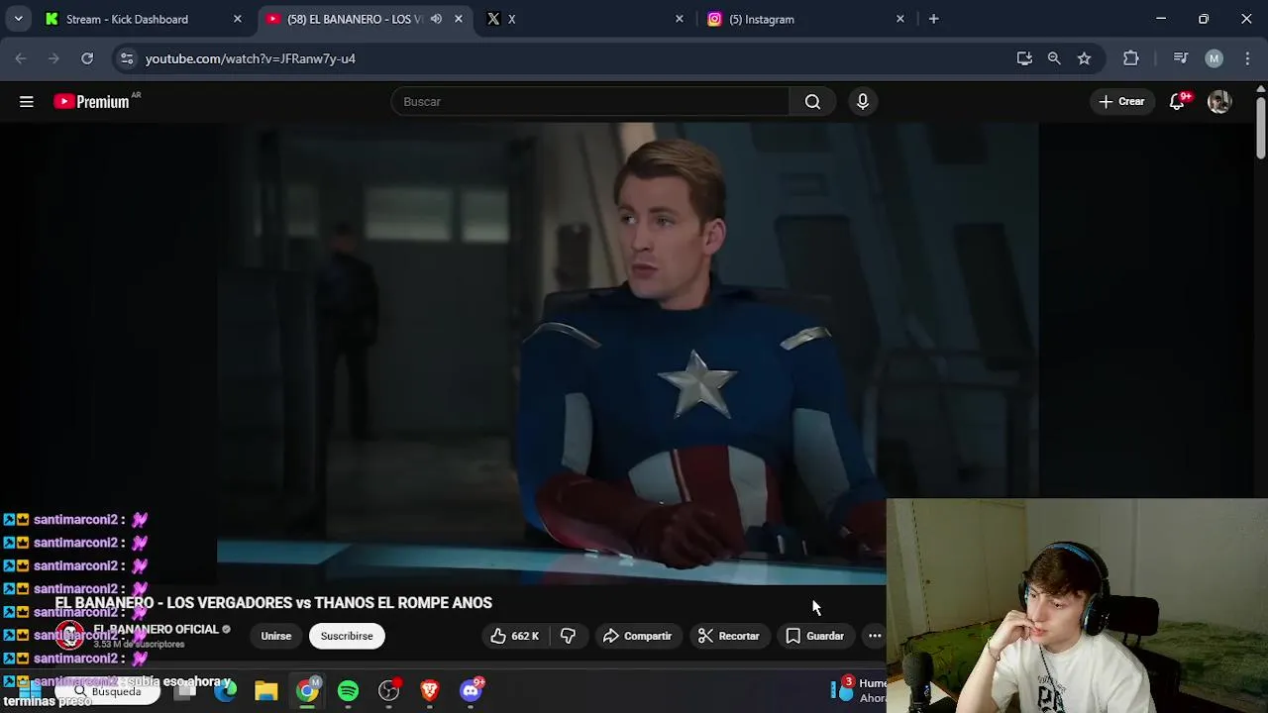This screenshot has height=713, width=1268.
Task: Like the video with thumbs up
Action: (515, 636)
